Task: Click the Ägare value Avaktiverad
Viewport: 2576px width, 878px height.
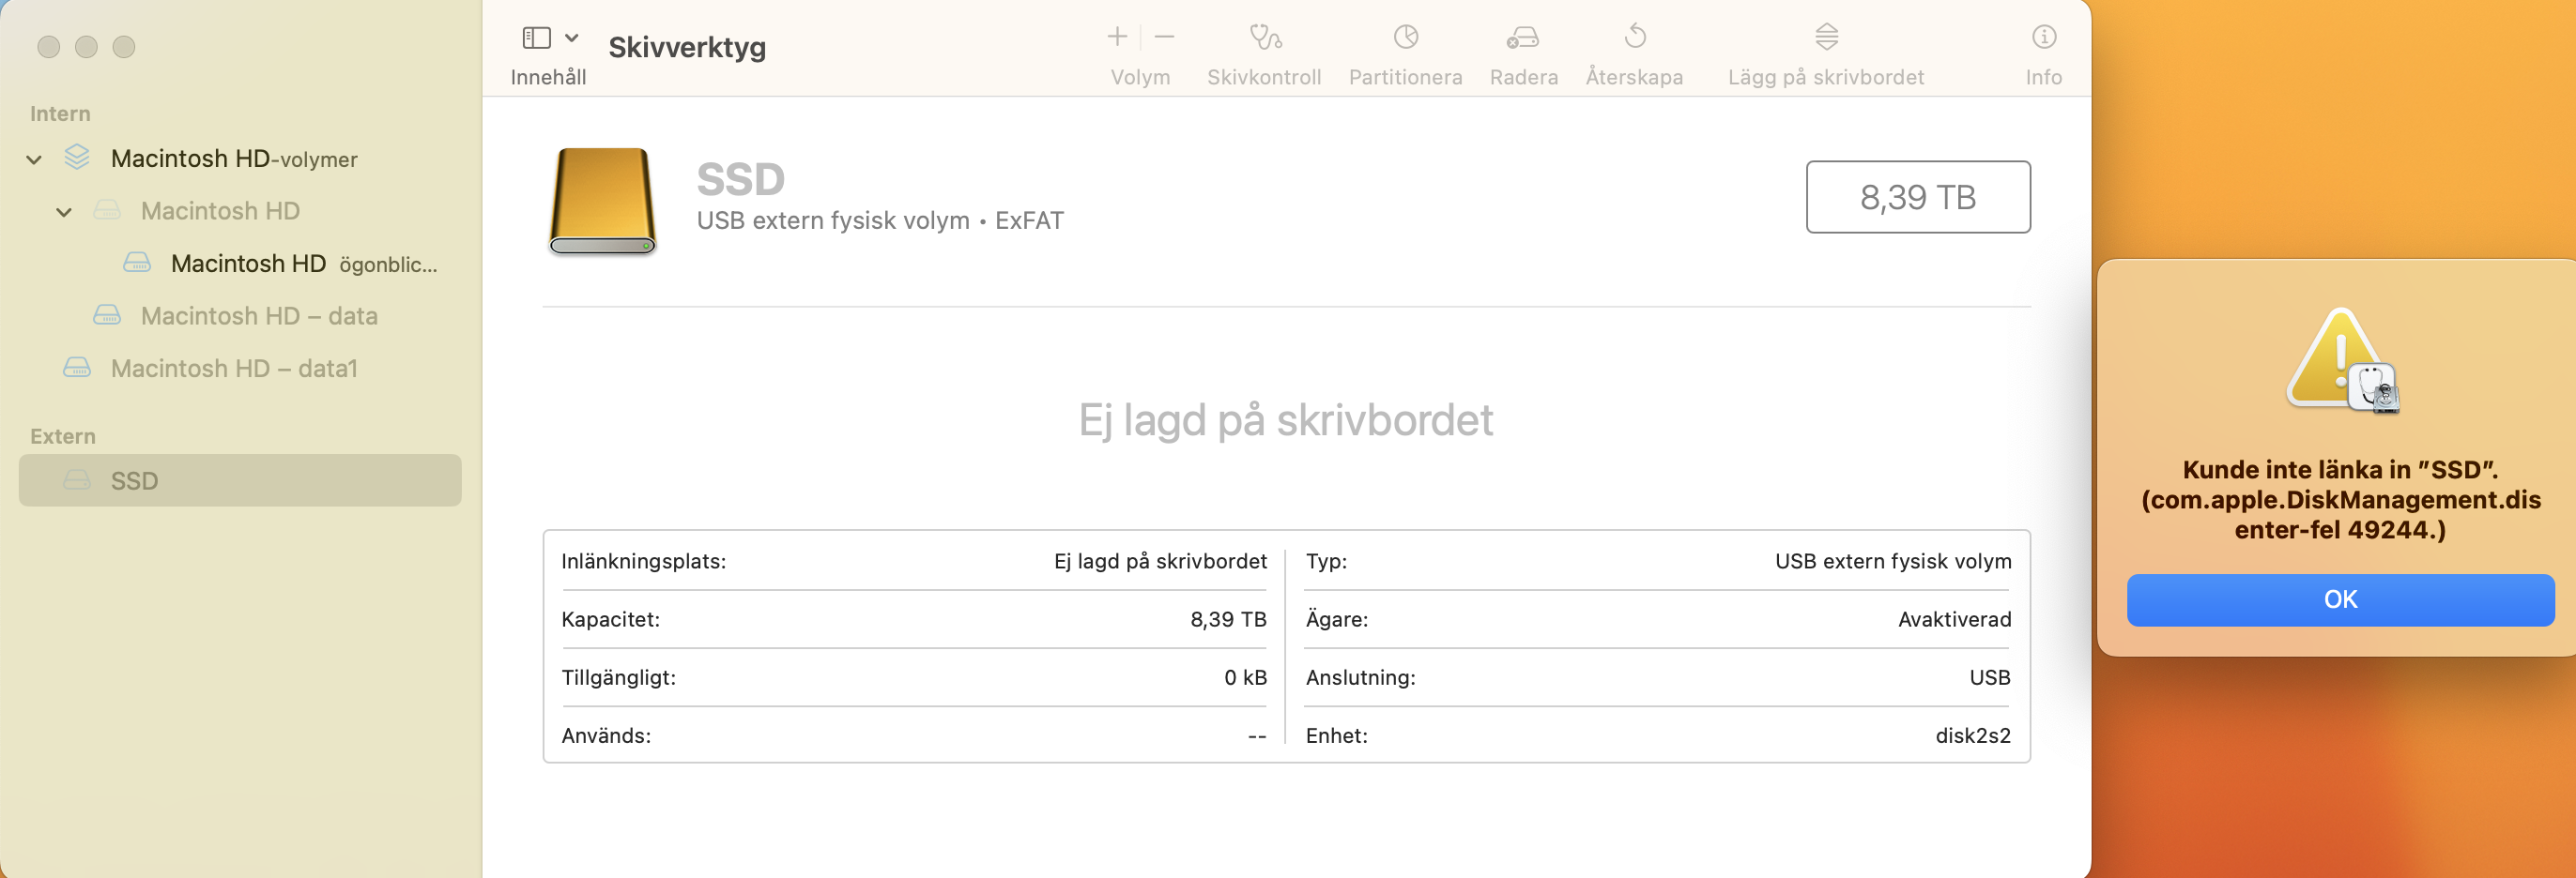Action: pos(1955,619)
